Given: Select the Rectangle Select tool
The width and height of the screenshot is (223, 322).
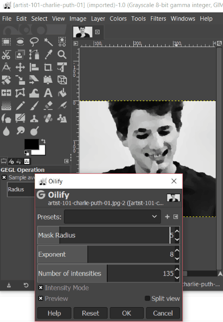Looking at the screenshot, I should click(x=6, y=42).
